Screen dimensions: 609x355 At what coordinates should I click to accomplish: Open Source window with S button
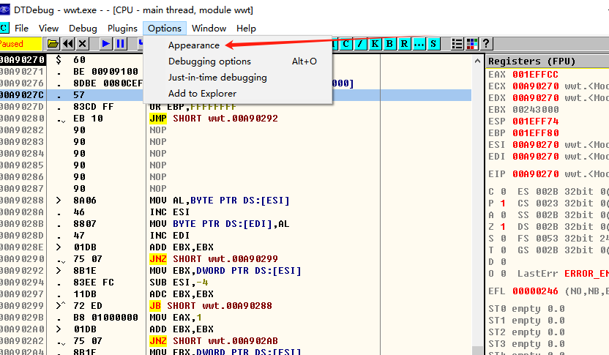(x=433, y=44)
